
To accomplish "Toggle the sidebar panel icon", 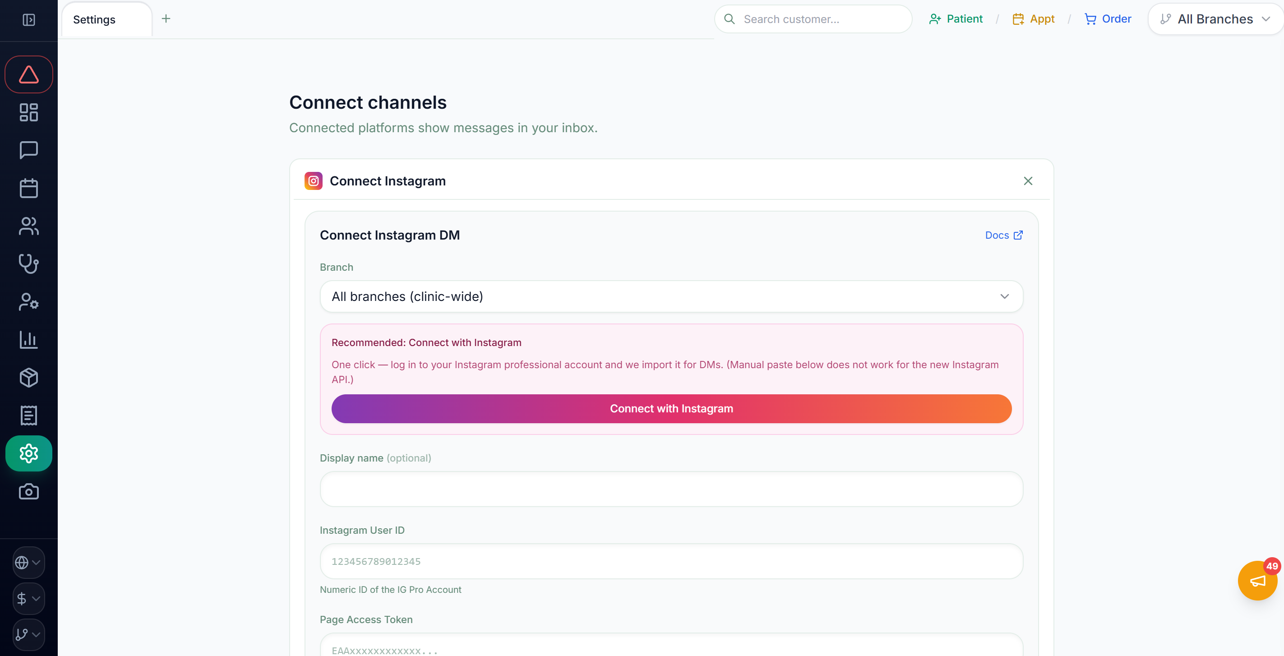I will pos(28,20).
